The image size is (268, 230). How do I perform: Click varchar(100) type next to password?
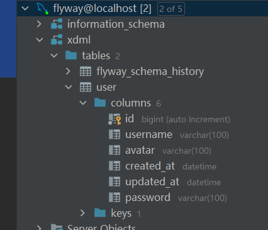pos(203,198)
